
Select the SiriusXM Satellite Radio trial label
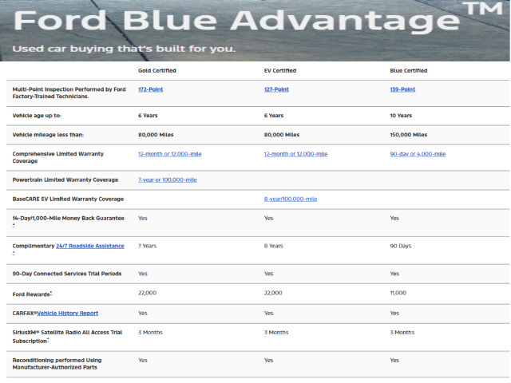point(67,337)
